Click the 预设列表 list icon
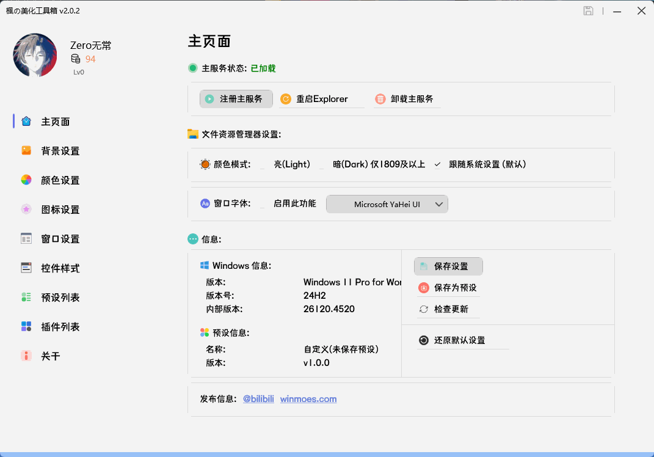The width and height of the screenshot is (654, 457). (x=26, y=298)
